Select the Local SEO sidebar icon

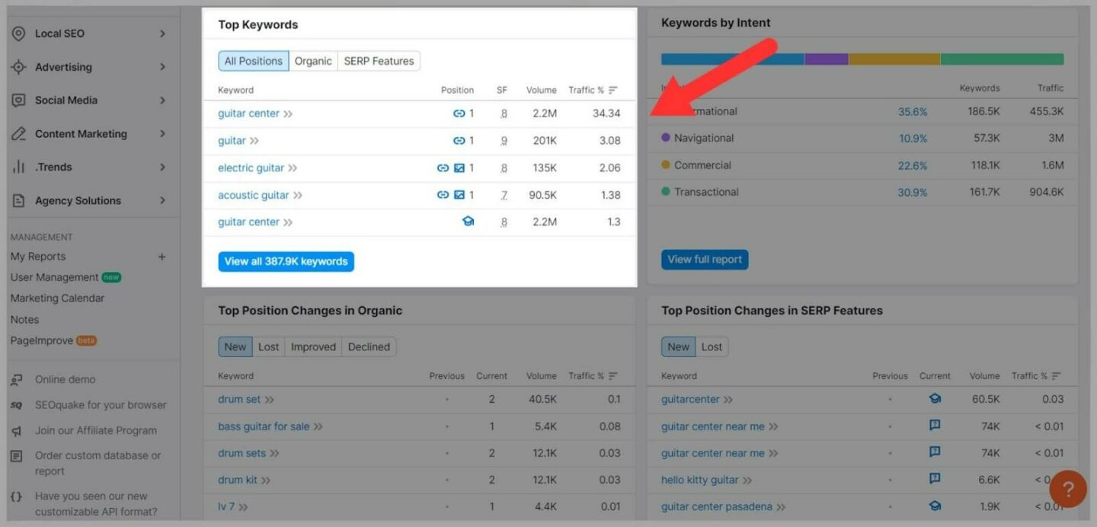[16, 33]
